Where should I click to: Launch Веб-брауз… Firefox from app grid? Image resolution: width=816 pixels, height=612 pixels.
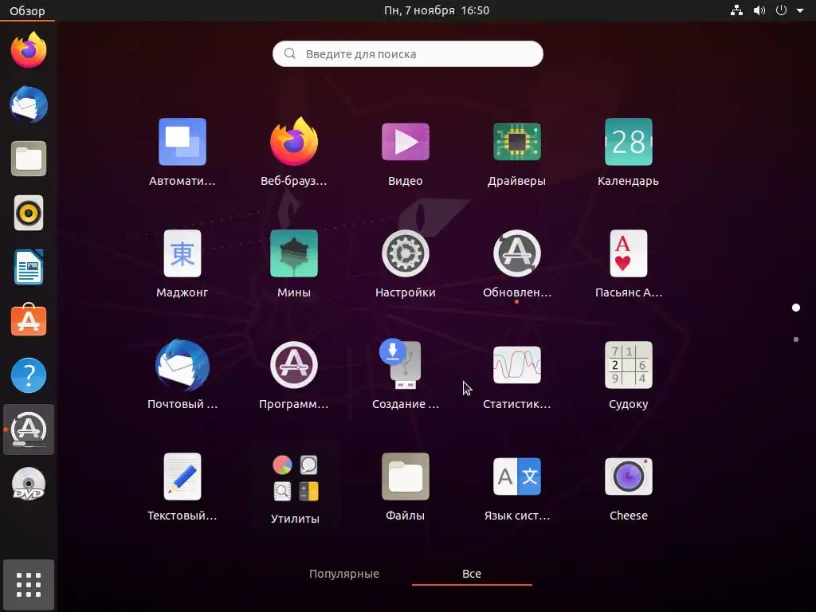pyautogui.click(x=293, y=142)
